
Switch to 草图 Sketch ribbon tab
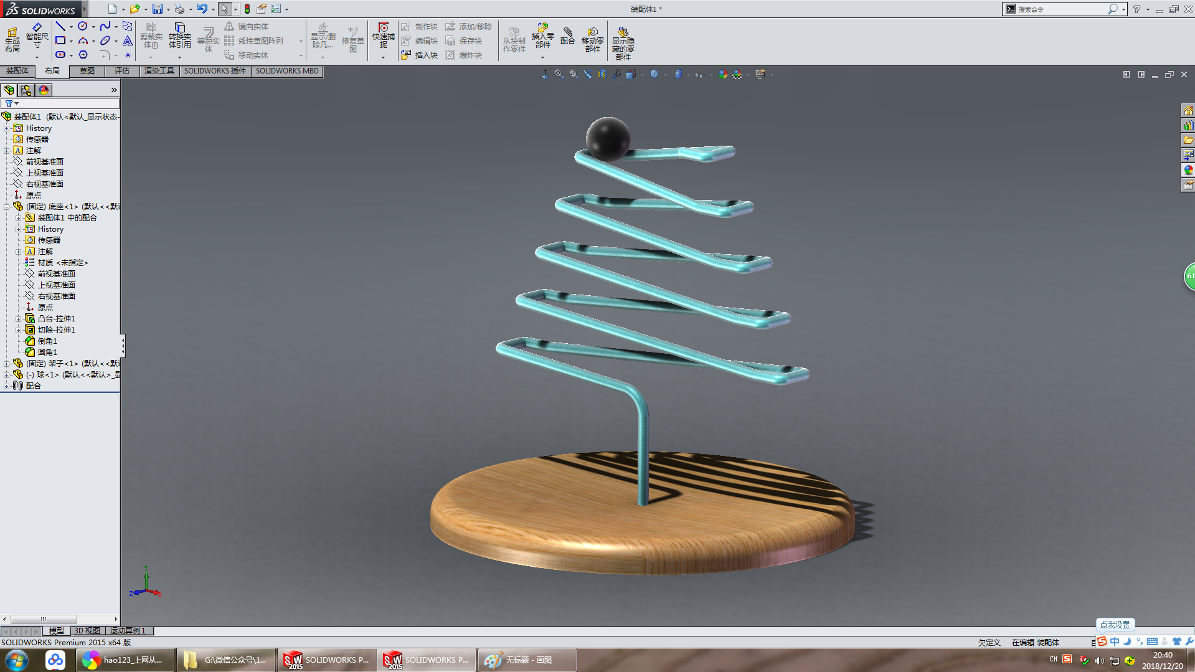87,71
